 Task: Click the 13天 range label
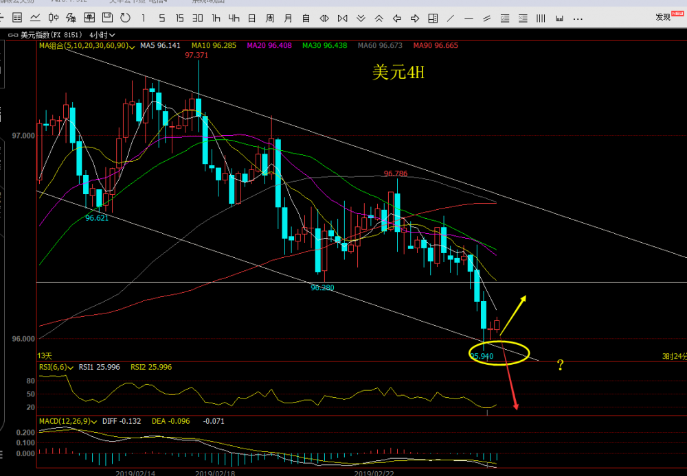pyautogui.click(x=44, y=356)
